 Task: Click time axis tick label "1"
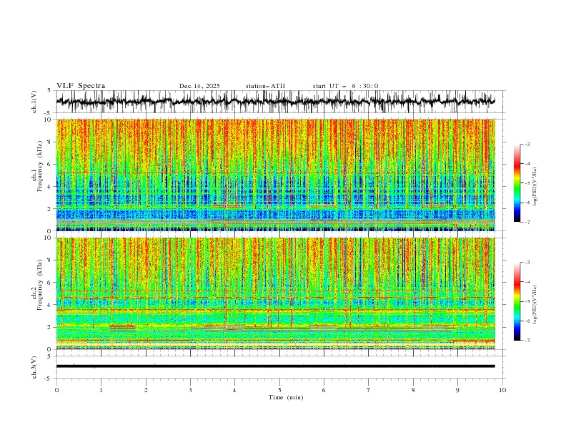point(101,390)
